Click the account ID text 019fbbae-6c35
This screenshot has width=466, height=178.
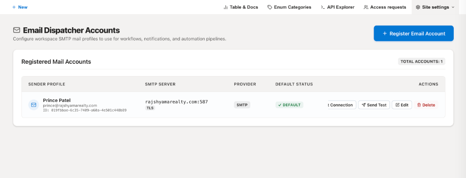click(x=85, y=110)
